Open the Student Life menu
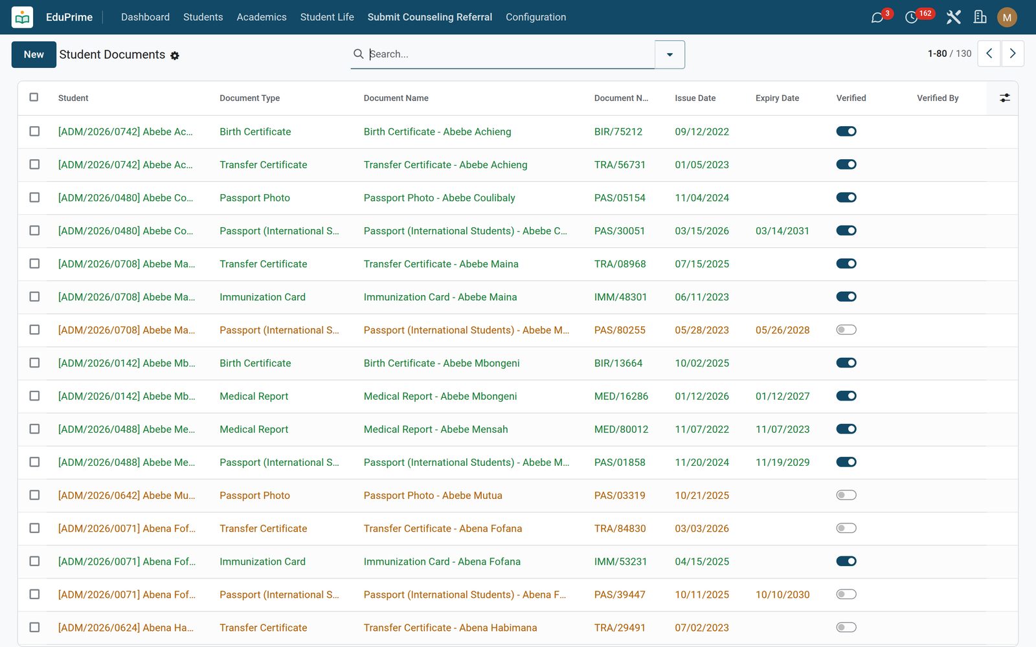Screen dimensions: 1036x647 [x=327, y=17]
